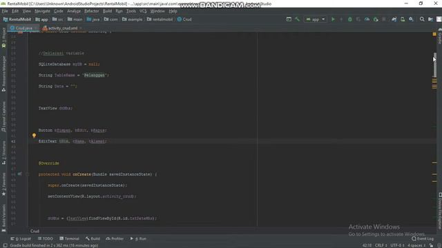Click the example breadcrumb folder

[132, 19]
